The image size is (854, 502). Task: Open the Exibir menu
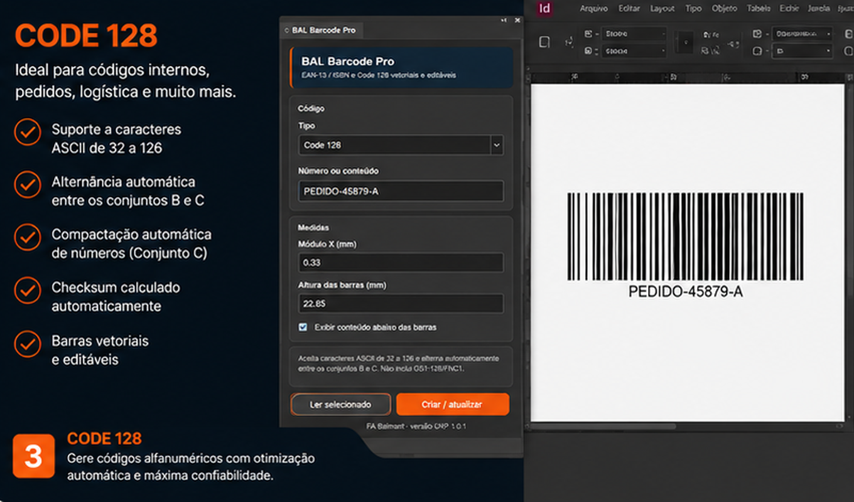pos(789,9)
